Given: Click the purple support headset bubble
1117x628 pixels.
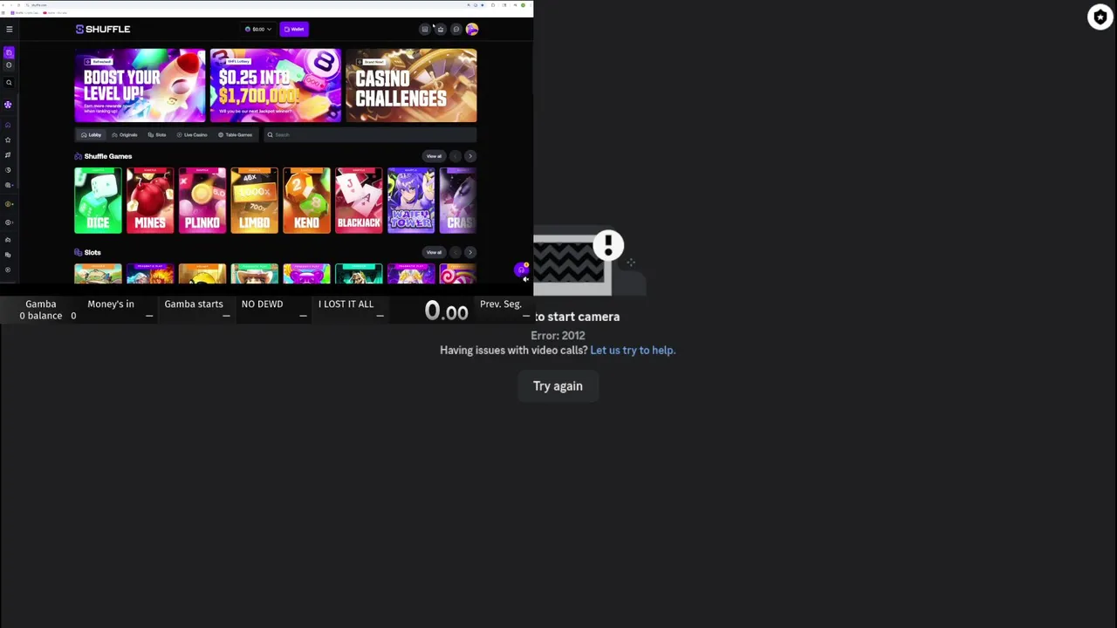Looking at the screenshot, I should (x=522, y=270).
